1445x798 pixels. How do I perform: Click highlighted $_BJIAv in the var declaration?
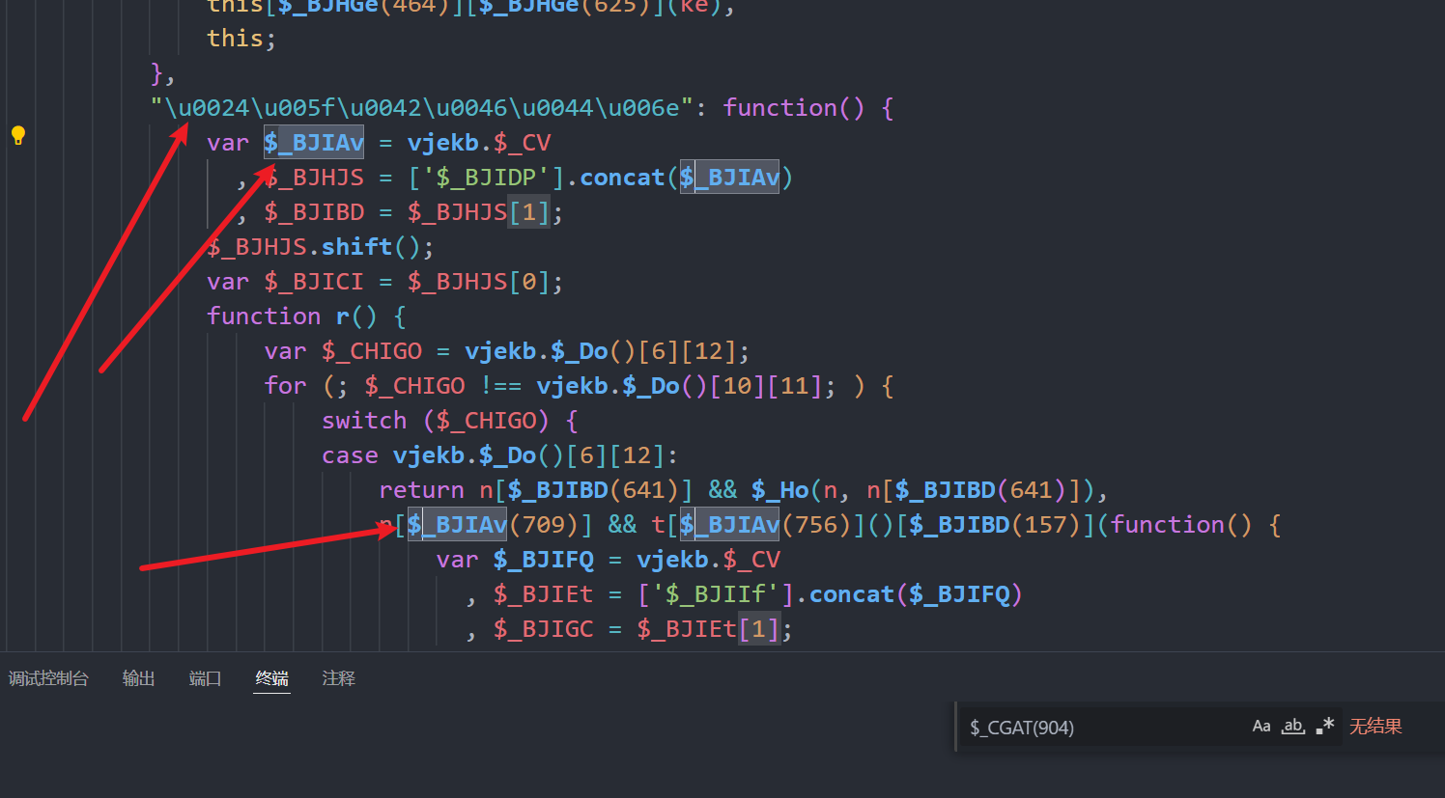[x=314, y=143]
